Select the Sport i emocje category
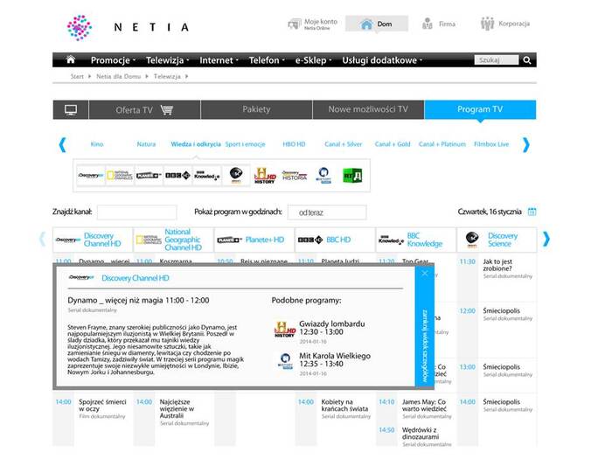 [245, 144]
